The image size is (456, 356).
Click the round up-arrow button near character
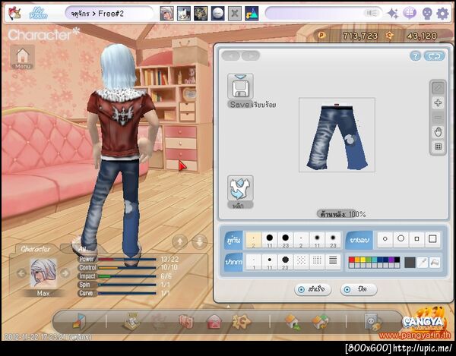point(179,241)
